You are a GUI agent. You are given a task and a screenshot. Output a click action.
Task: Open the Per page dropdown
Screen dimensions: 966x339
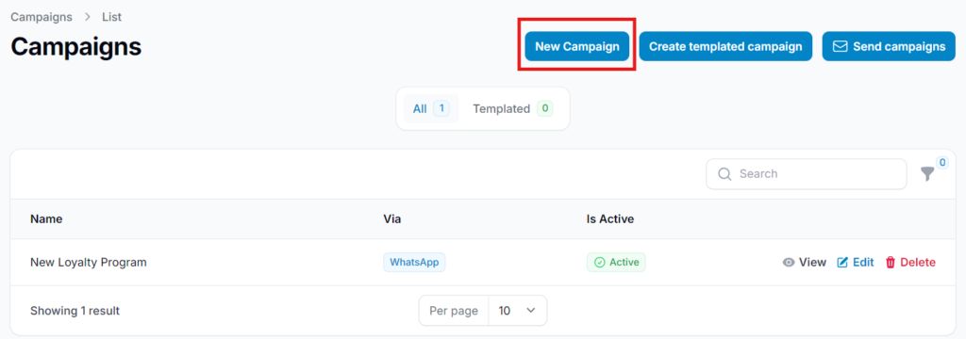click(x=482, y=311)
